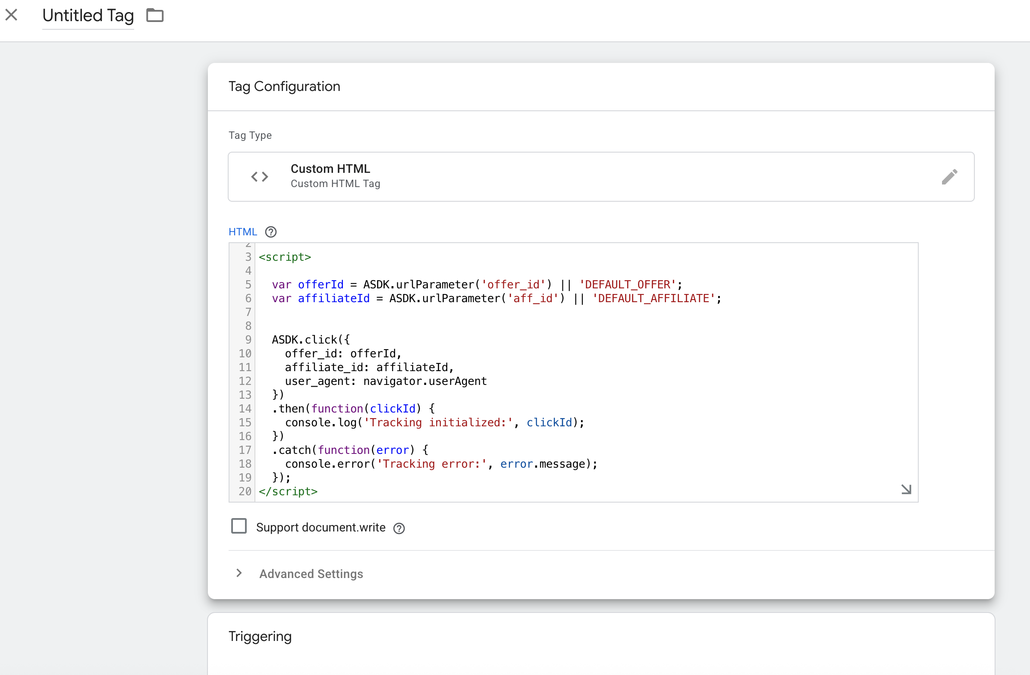This screenshot has height=675, width=1030.
Task: Rename the Untitled Tag title
Action: (88, 16)
